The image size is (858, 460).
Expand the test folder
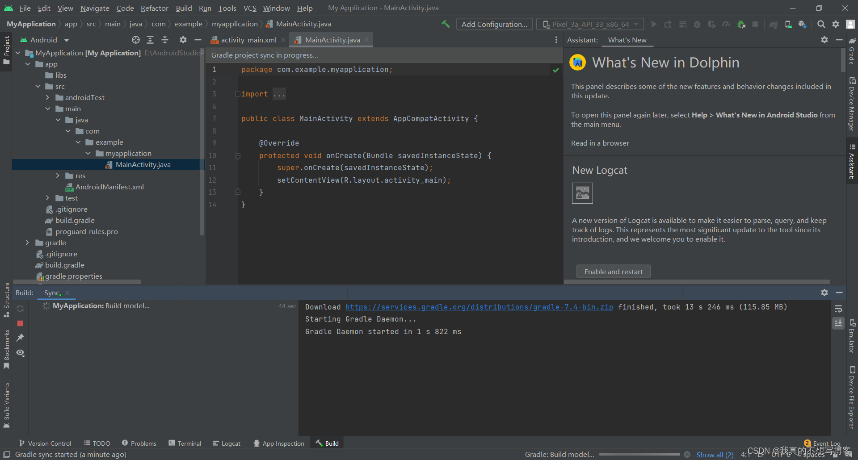point(47,198)
